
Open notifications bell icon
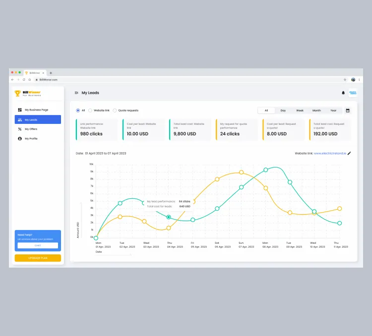pyautogui.click(x=343, y=93)
